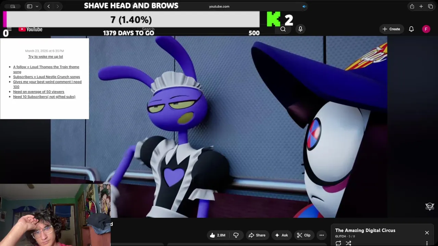Toggle the Safari sidebar button
Viewport: 438px width, 246px height.
[x=29, y=6]
